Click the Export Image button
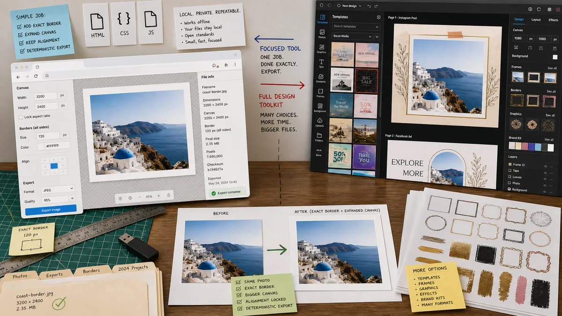Viewport: 562px width, 316px height. [x=51, y=210]
